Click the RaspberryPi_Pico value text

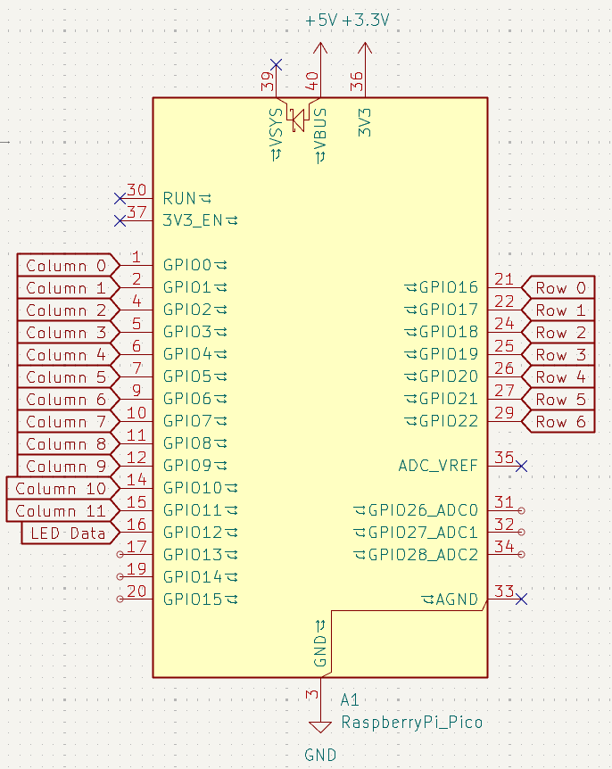(412, 722)
